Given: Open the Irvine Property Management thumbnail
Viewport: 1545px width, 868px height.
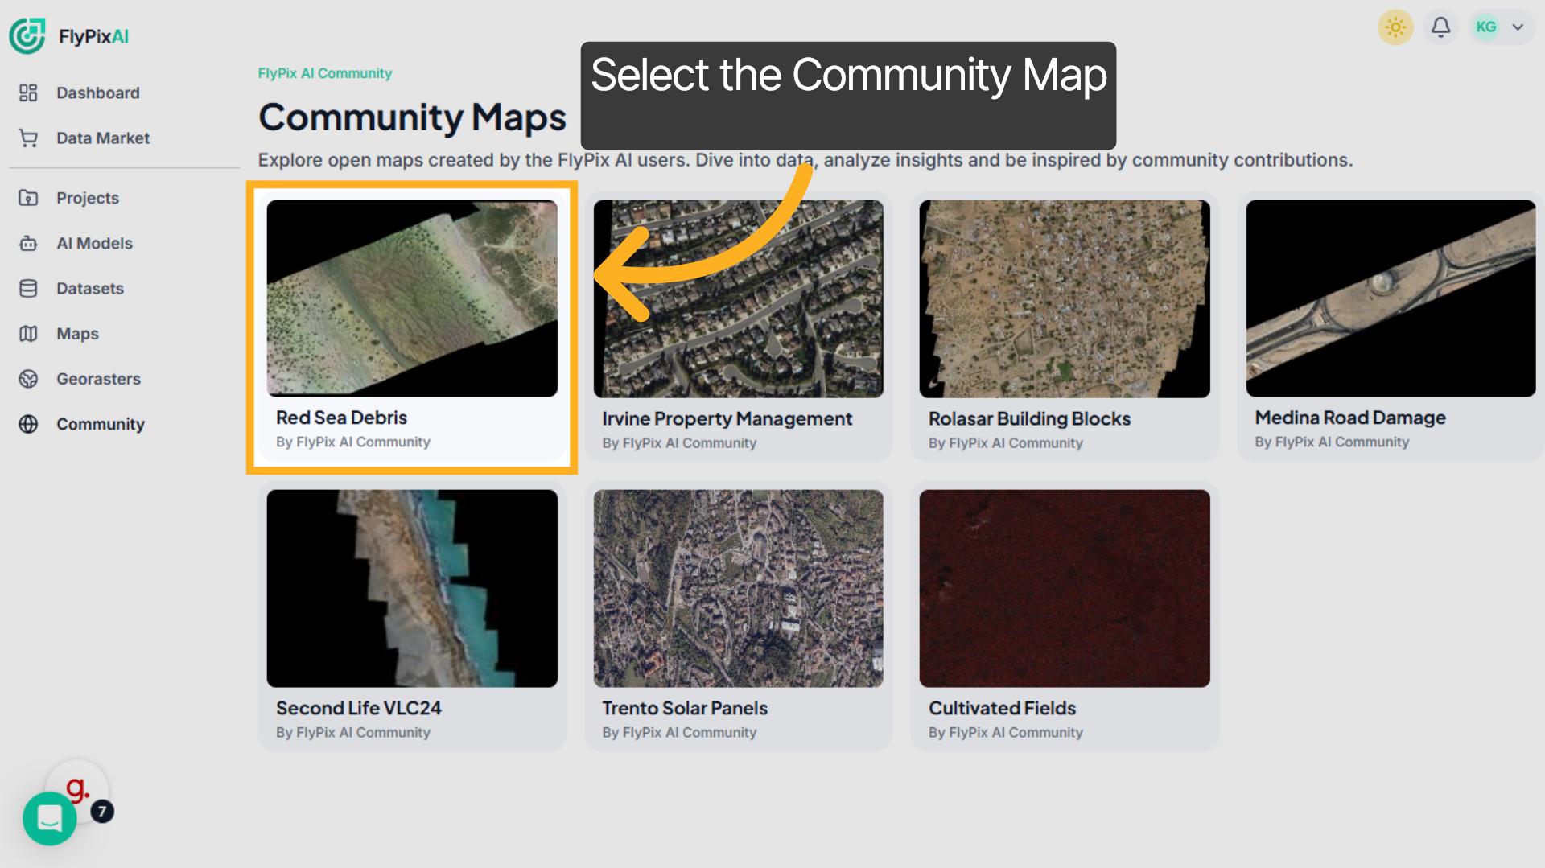Looking at the screenshot, I should click(738, 298).
